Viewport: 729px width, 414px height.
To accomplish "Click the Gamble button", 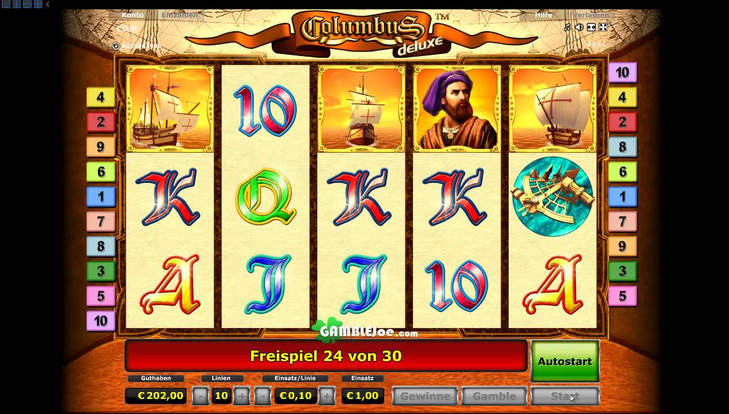I will [494, 396].
